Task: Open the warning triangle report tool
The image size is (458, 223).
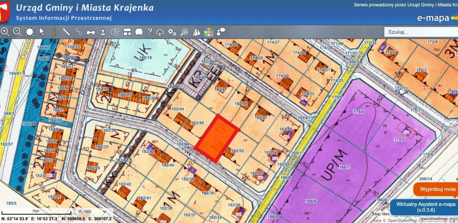Action: [197, 32]
